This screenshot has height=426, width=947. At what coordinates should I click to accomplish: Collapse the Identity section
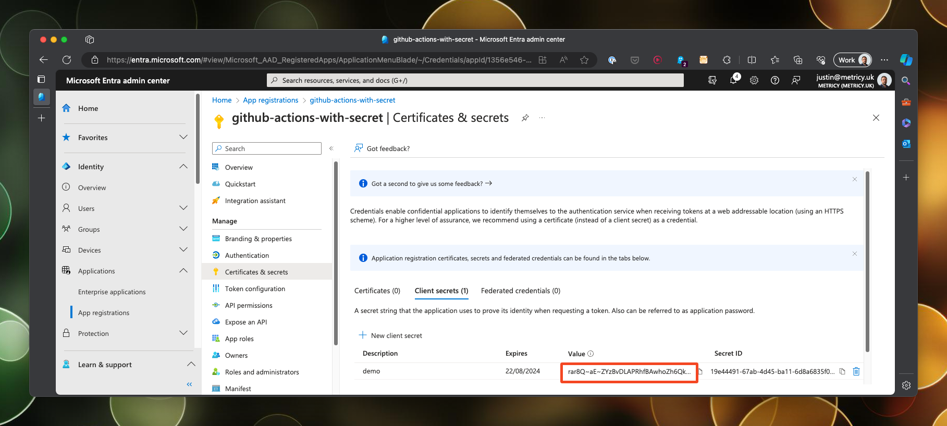(x=183, y=167)
